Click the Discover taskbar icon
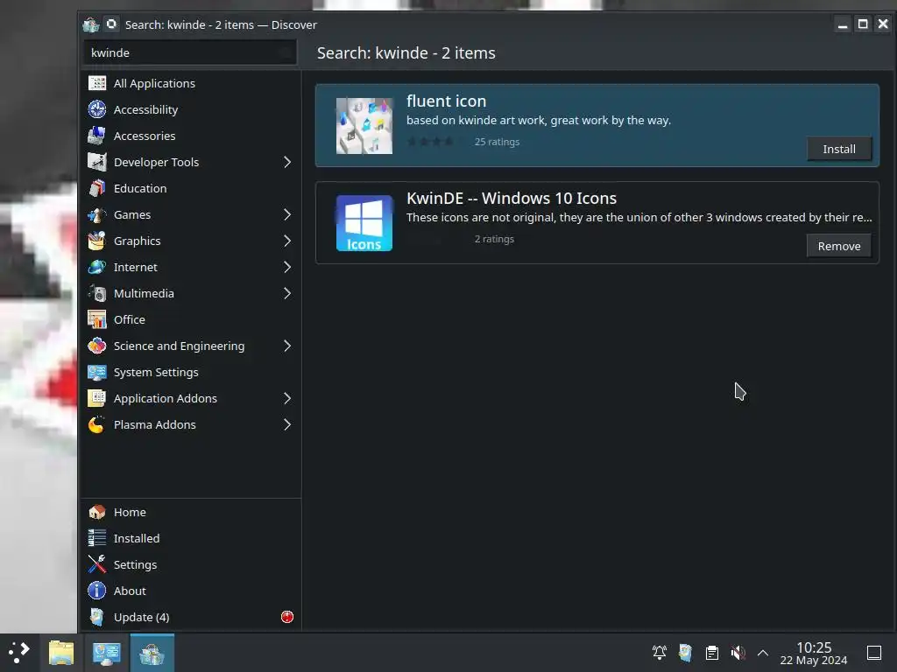 [152, 653]
